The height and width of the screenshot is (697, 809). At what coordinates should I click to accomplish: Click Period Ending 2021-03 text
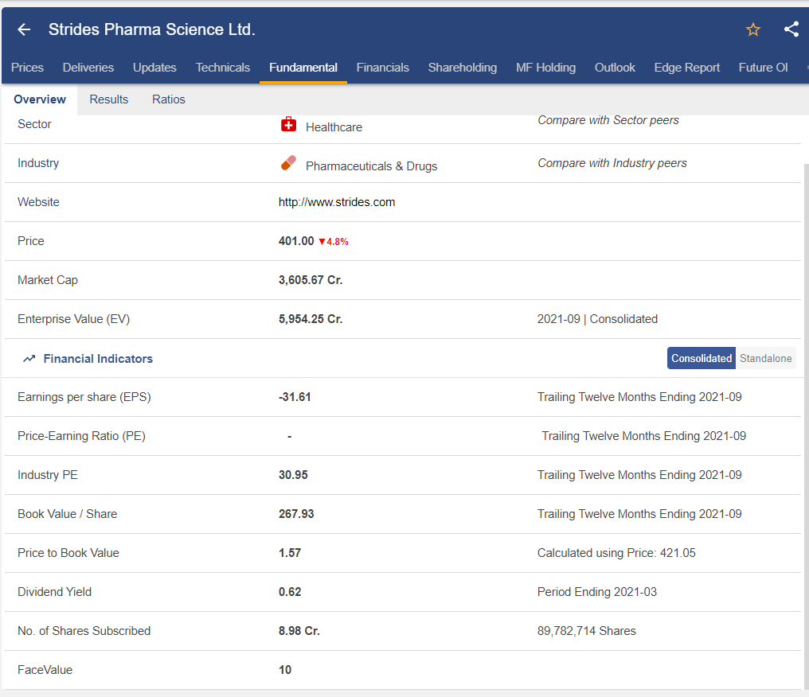[597, 592]
